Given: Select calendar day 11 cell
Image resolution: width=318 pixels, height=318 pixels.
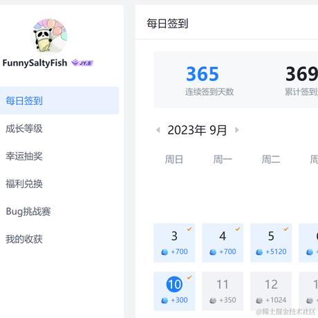Looking at the screenshot, I should tap(223, 291).
